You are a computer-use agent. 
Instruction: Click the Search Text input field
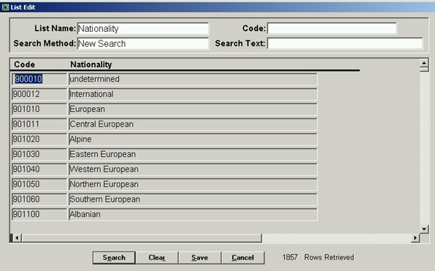[345, 43]
